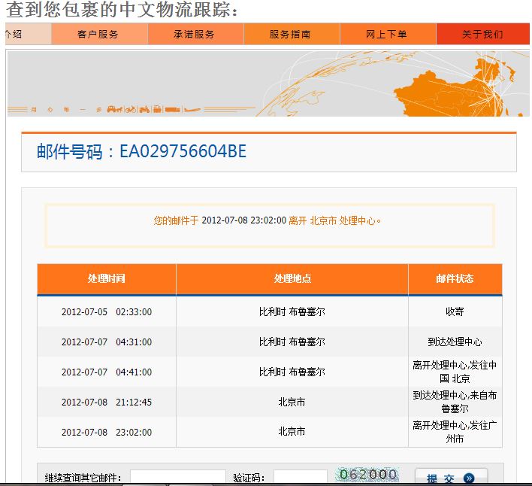This screenshot has width=532, height=486.
Task: Click the 处理时间 column header
Action: pyautogui.click(x=107, y=278)
